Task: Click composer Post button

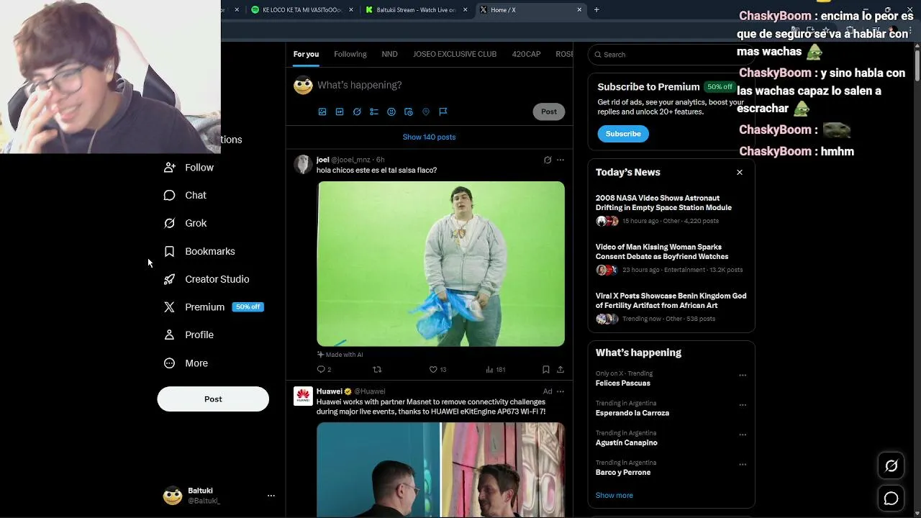Action: click(549, 112)
